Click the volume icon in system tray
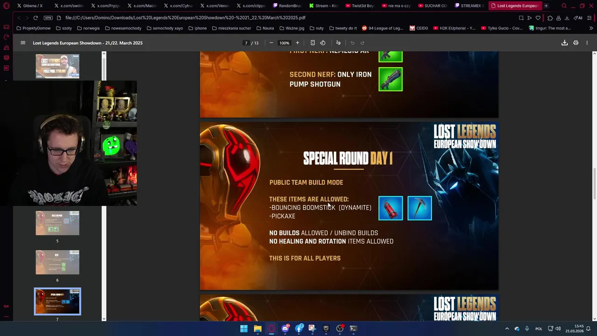 (558, 329)
